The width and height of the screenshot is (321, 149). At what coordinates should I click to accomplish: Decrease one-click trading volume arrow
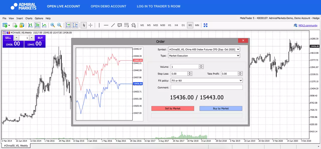(x=16, y=38)
